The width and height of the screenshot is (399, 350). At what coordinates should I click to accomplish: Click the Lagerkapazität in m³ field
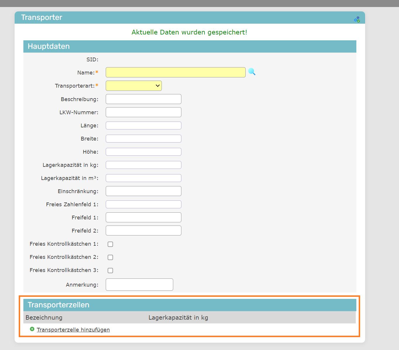coord(143,178)
